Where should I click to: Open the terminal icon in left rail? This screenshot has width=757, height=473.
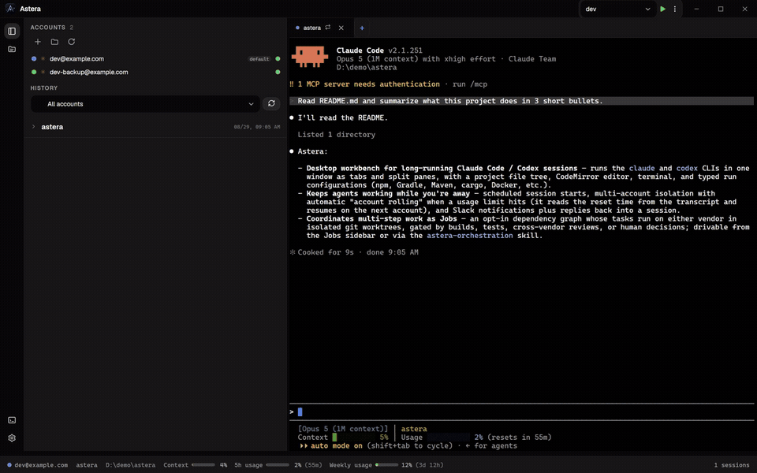tap(12, 420)
